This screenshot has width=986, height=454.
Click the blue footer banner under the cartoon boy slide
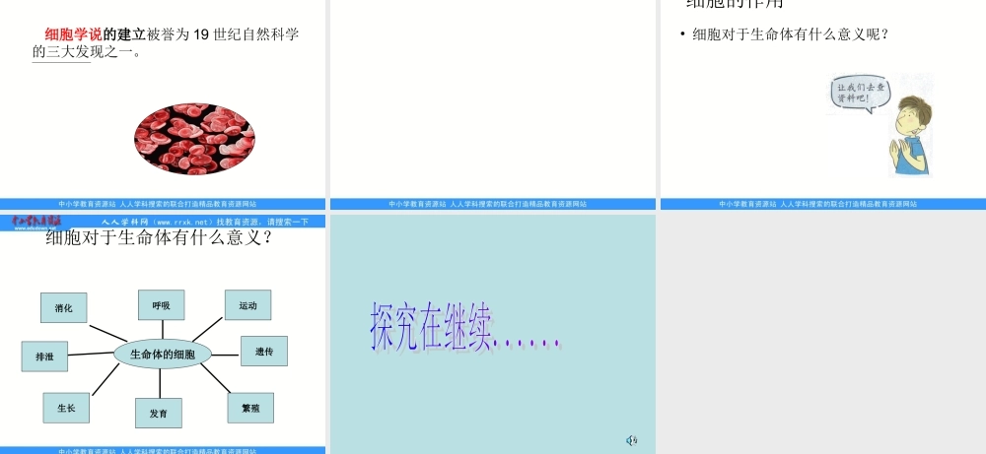tap(823, 204)
